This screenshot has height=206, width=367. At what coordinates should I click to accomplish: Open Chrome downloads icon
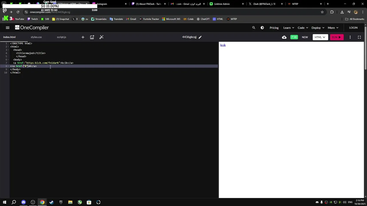pos(342,12)
